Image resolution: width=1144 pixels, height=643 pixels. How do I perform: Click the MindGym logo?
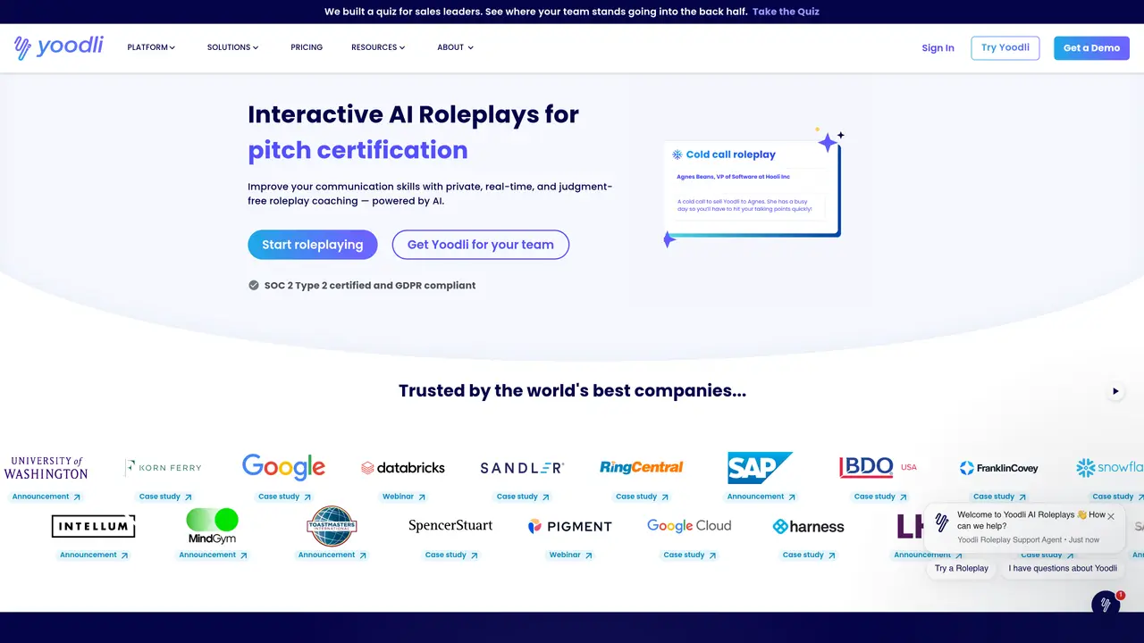(x=212, y=526)
